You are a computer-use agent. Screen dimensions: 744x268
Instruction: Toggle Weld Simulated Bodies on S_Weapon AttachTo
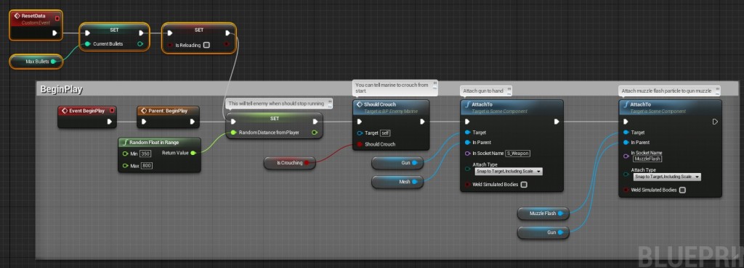pos(524,185)
